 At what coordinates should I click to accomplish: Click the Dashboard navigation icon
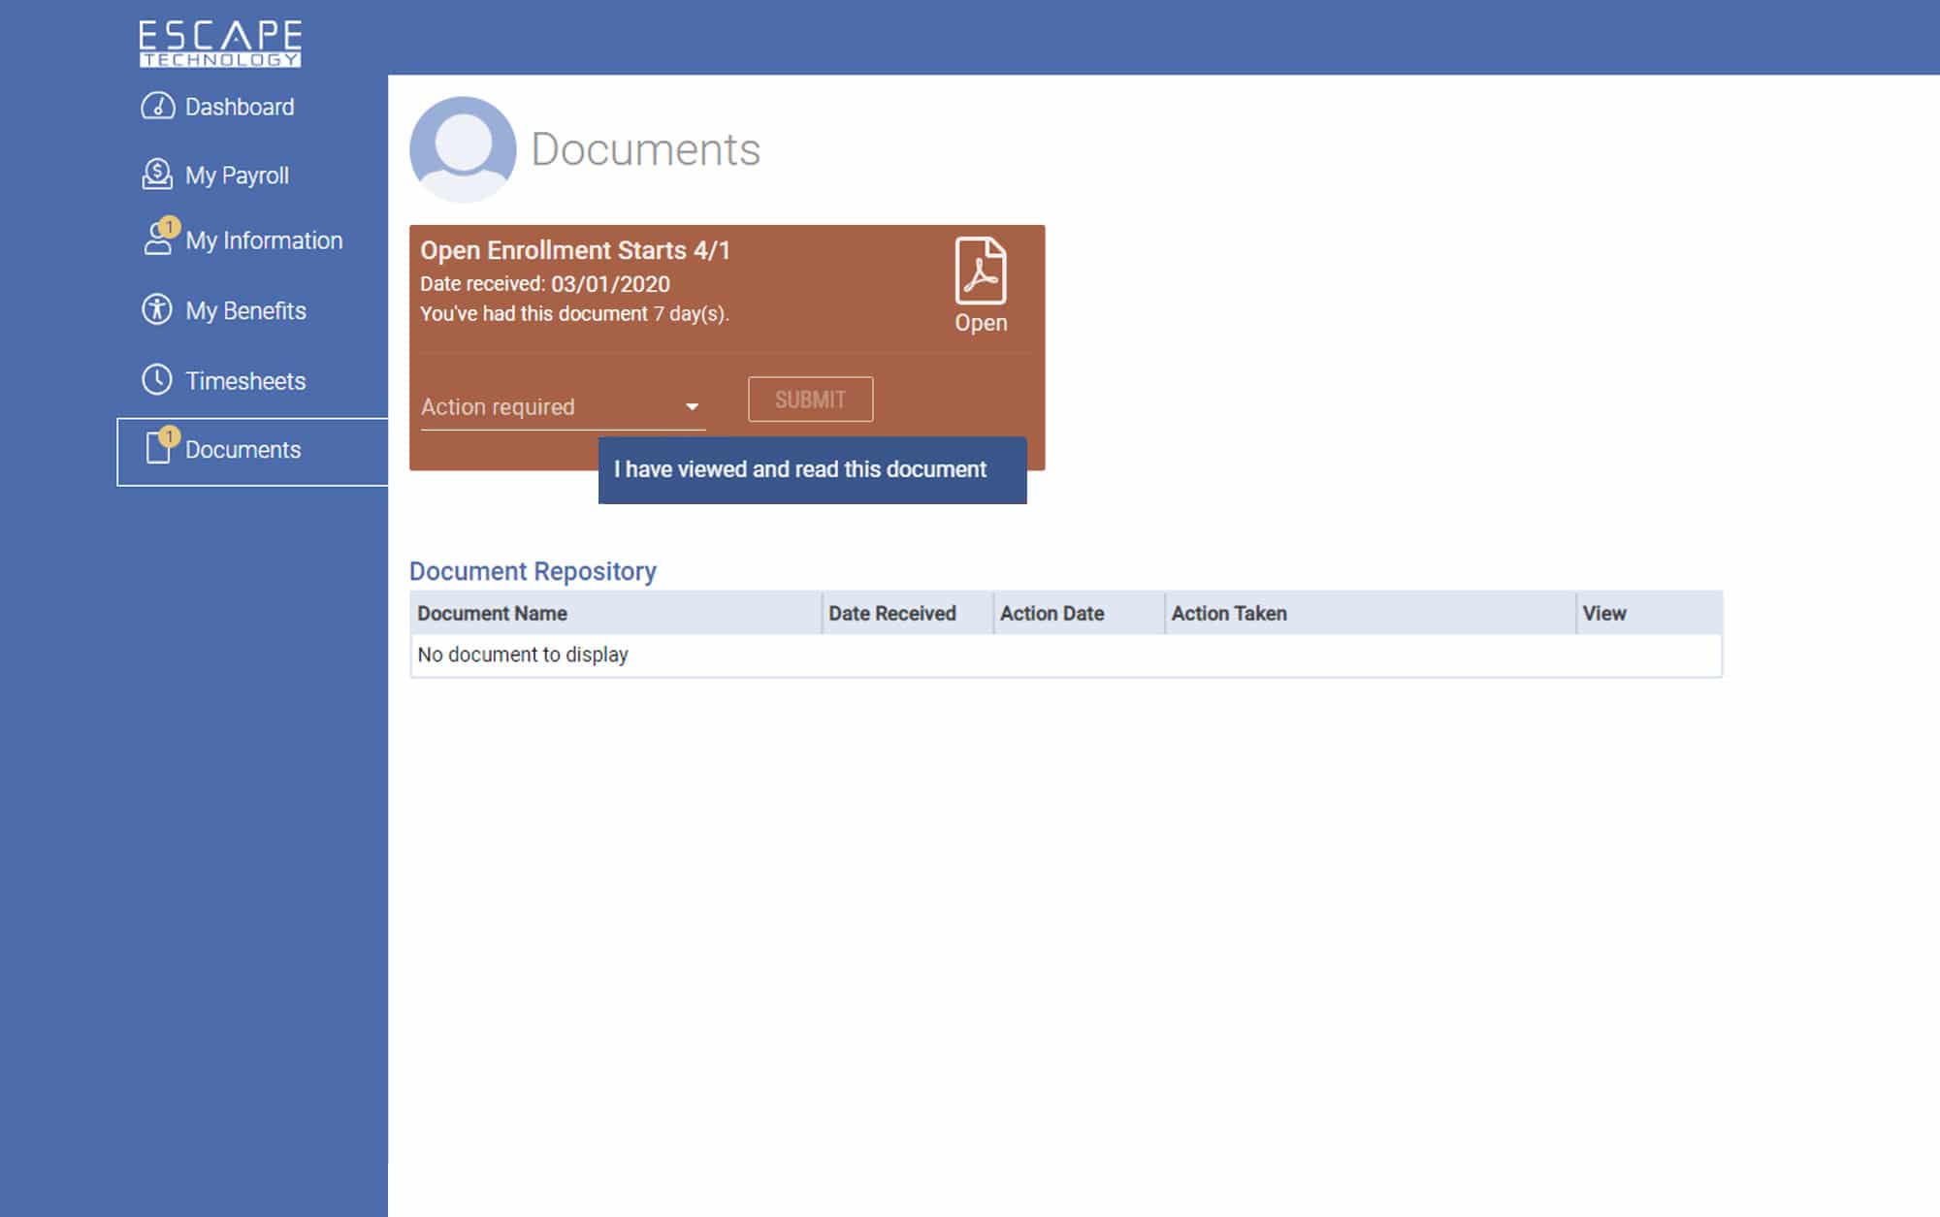click(158, 107)
